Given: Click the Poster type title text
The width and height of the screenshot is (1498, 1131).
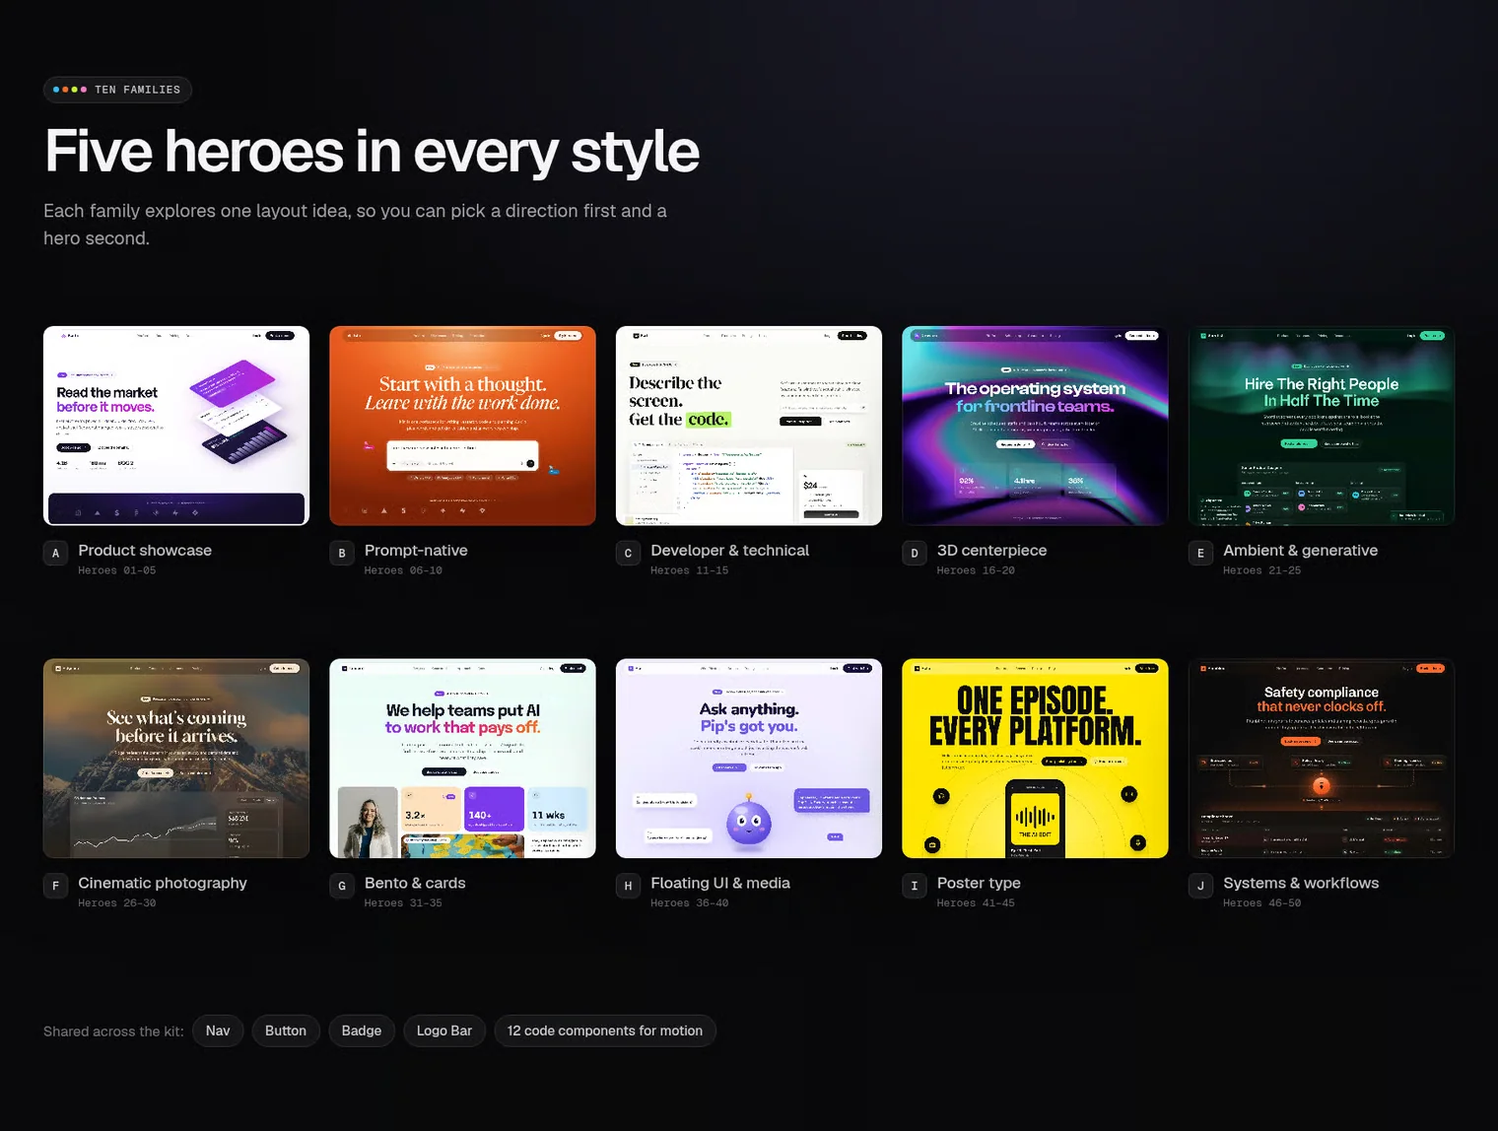Looking at the screenshot, I should pos(979,883).
